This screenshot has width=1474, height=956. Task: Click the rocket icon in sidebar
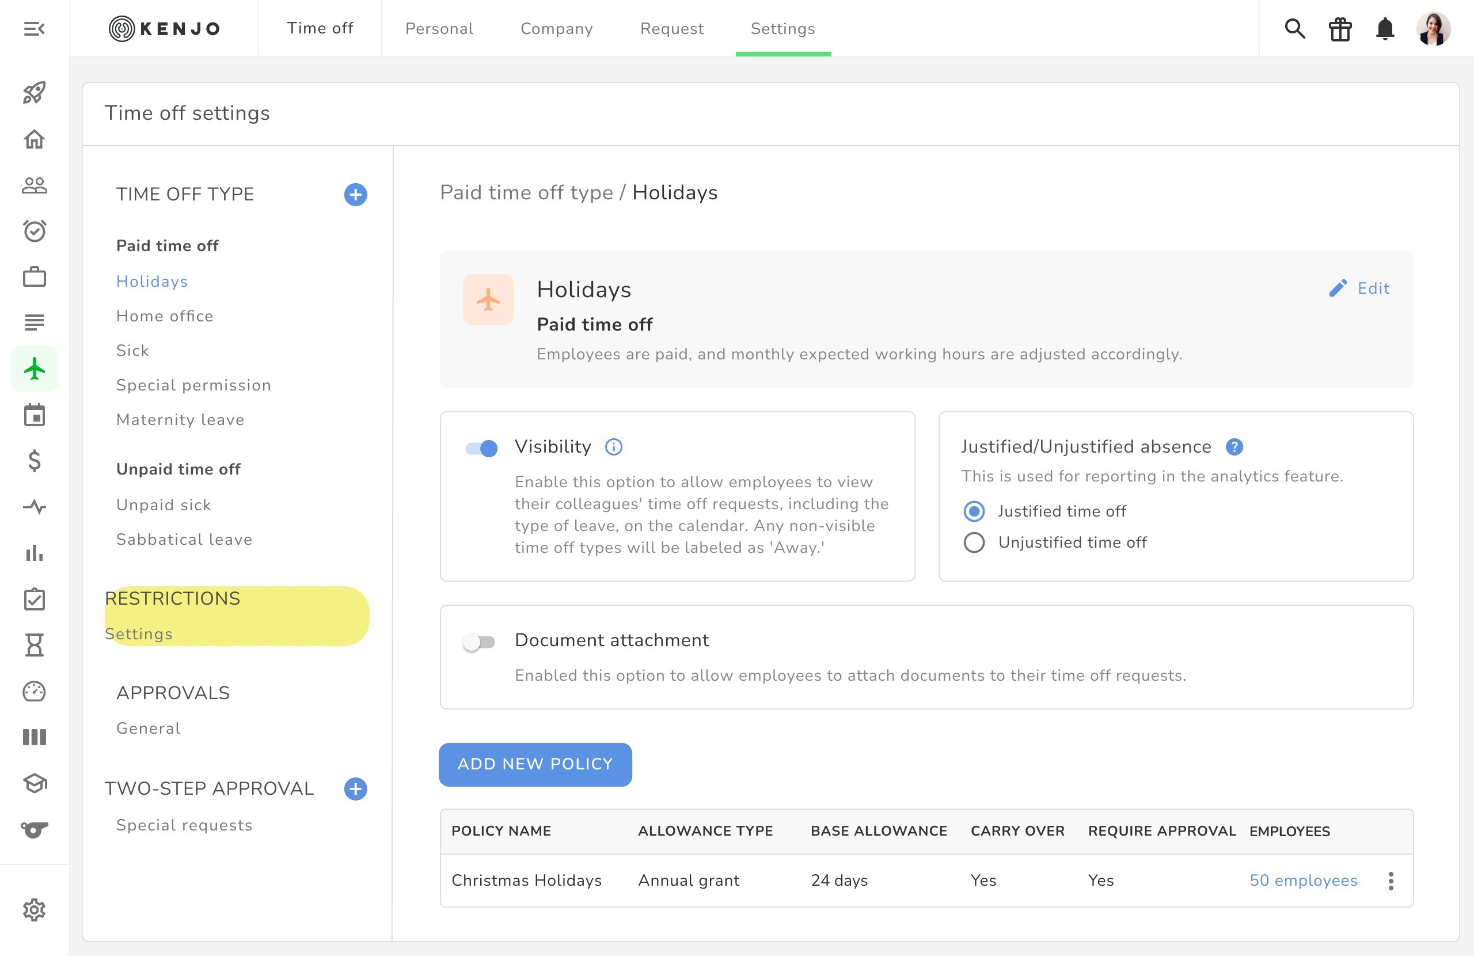click(x=34, y=93)
